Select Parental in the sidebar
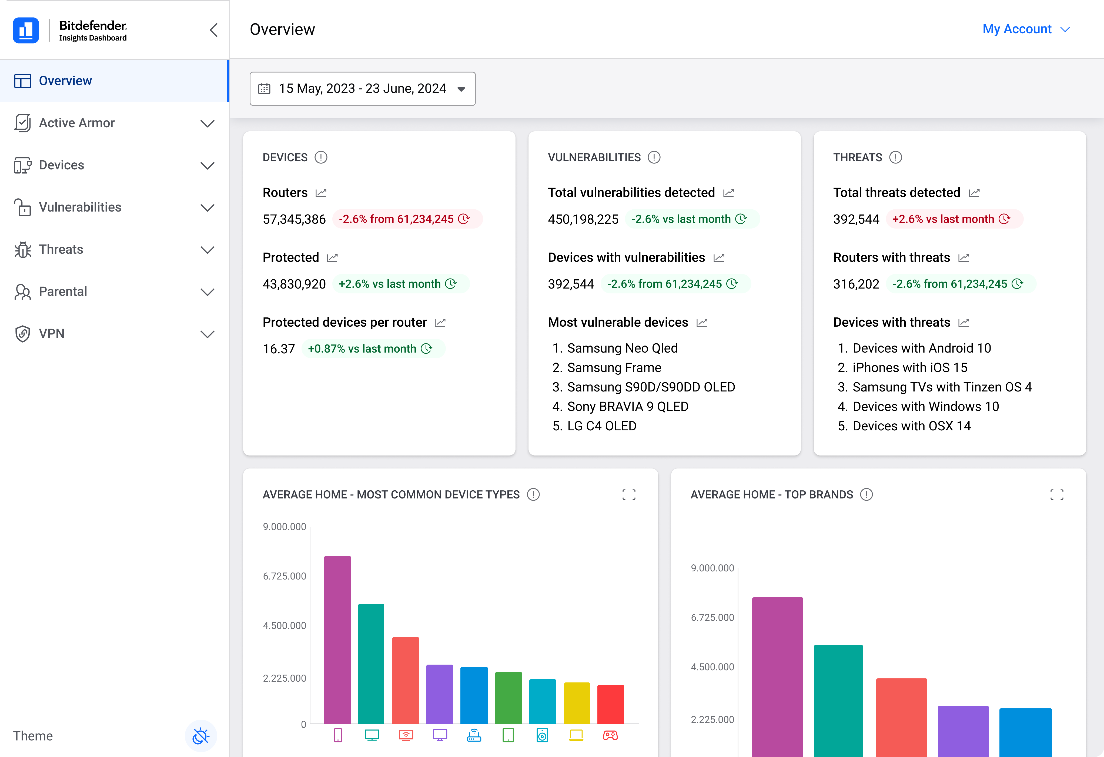1104x757 pixels. (x=63, y=292)
